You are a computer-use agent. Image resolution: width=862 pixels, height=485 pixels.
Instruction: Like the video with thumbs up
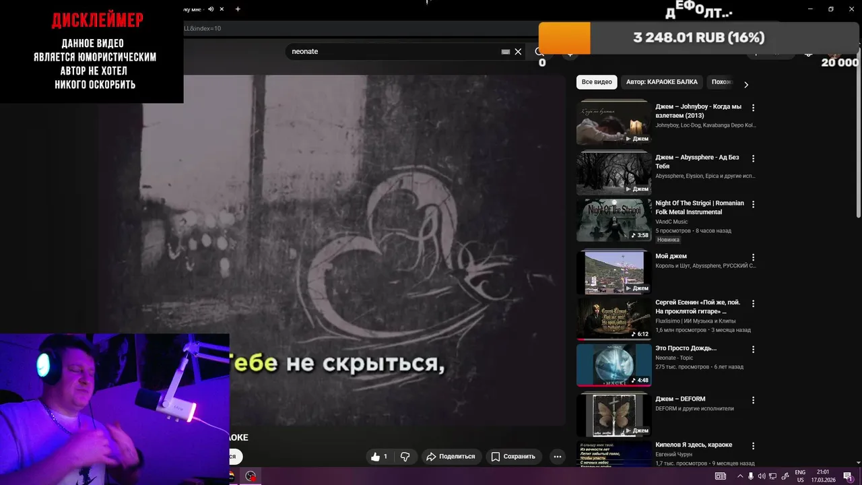point(379,457)
